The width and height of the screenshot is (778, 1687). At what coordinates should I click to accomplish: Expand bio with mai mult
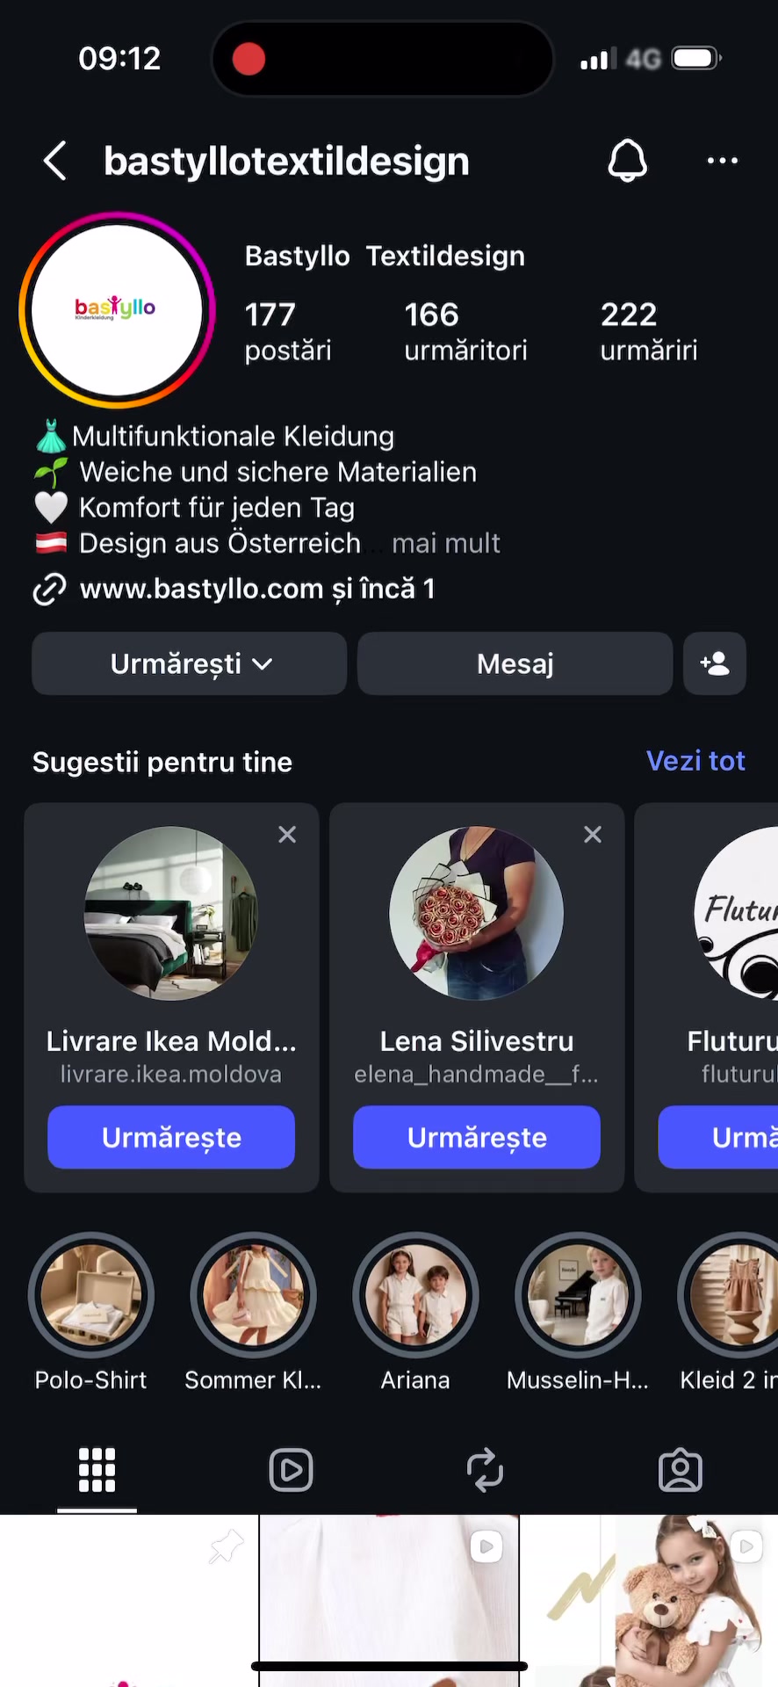446,543
